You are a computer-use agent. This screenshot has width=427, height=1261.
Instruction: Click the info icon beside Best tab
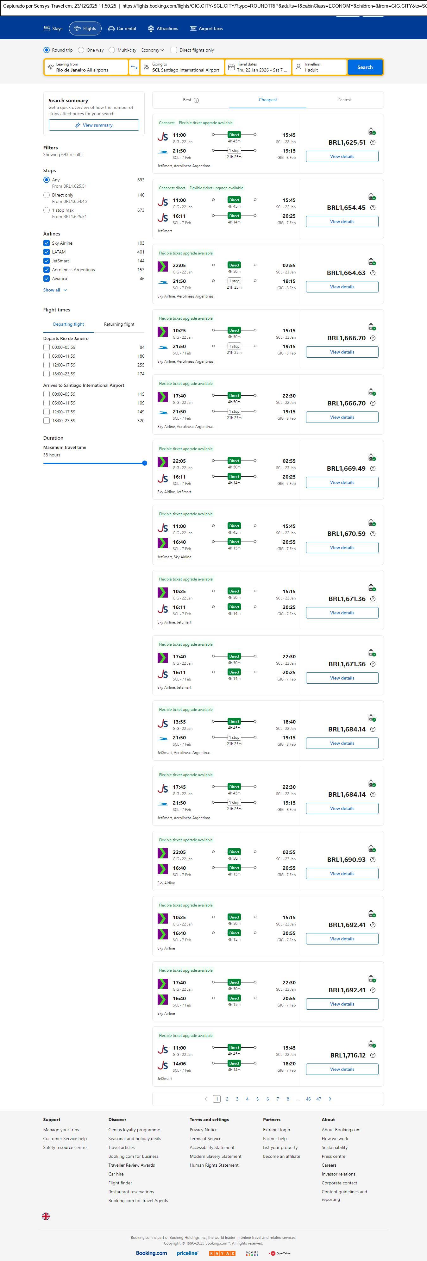(x=196, y=100)
